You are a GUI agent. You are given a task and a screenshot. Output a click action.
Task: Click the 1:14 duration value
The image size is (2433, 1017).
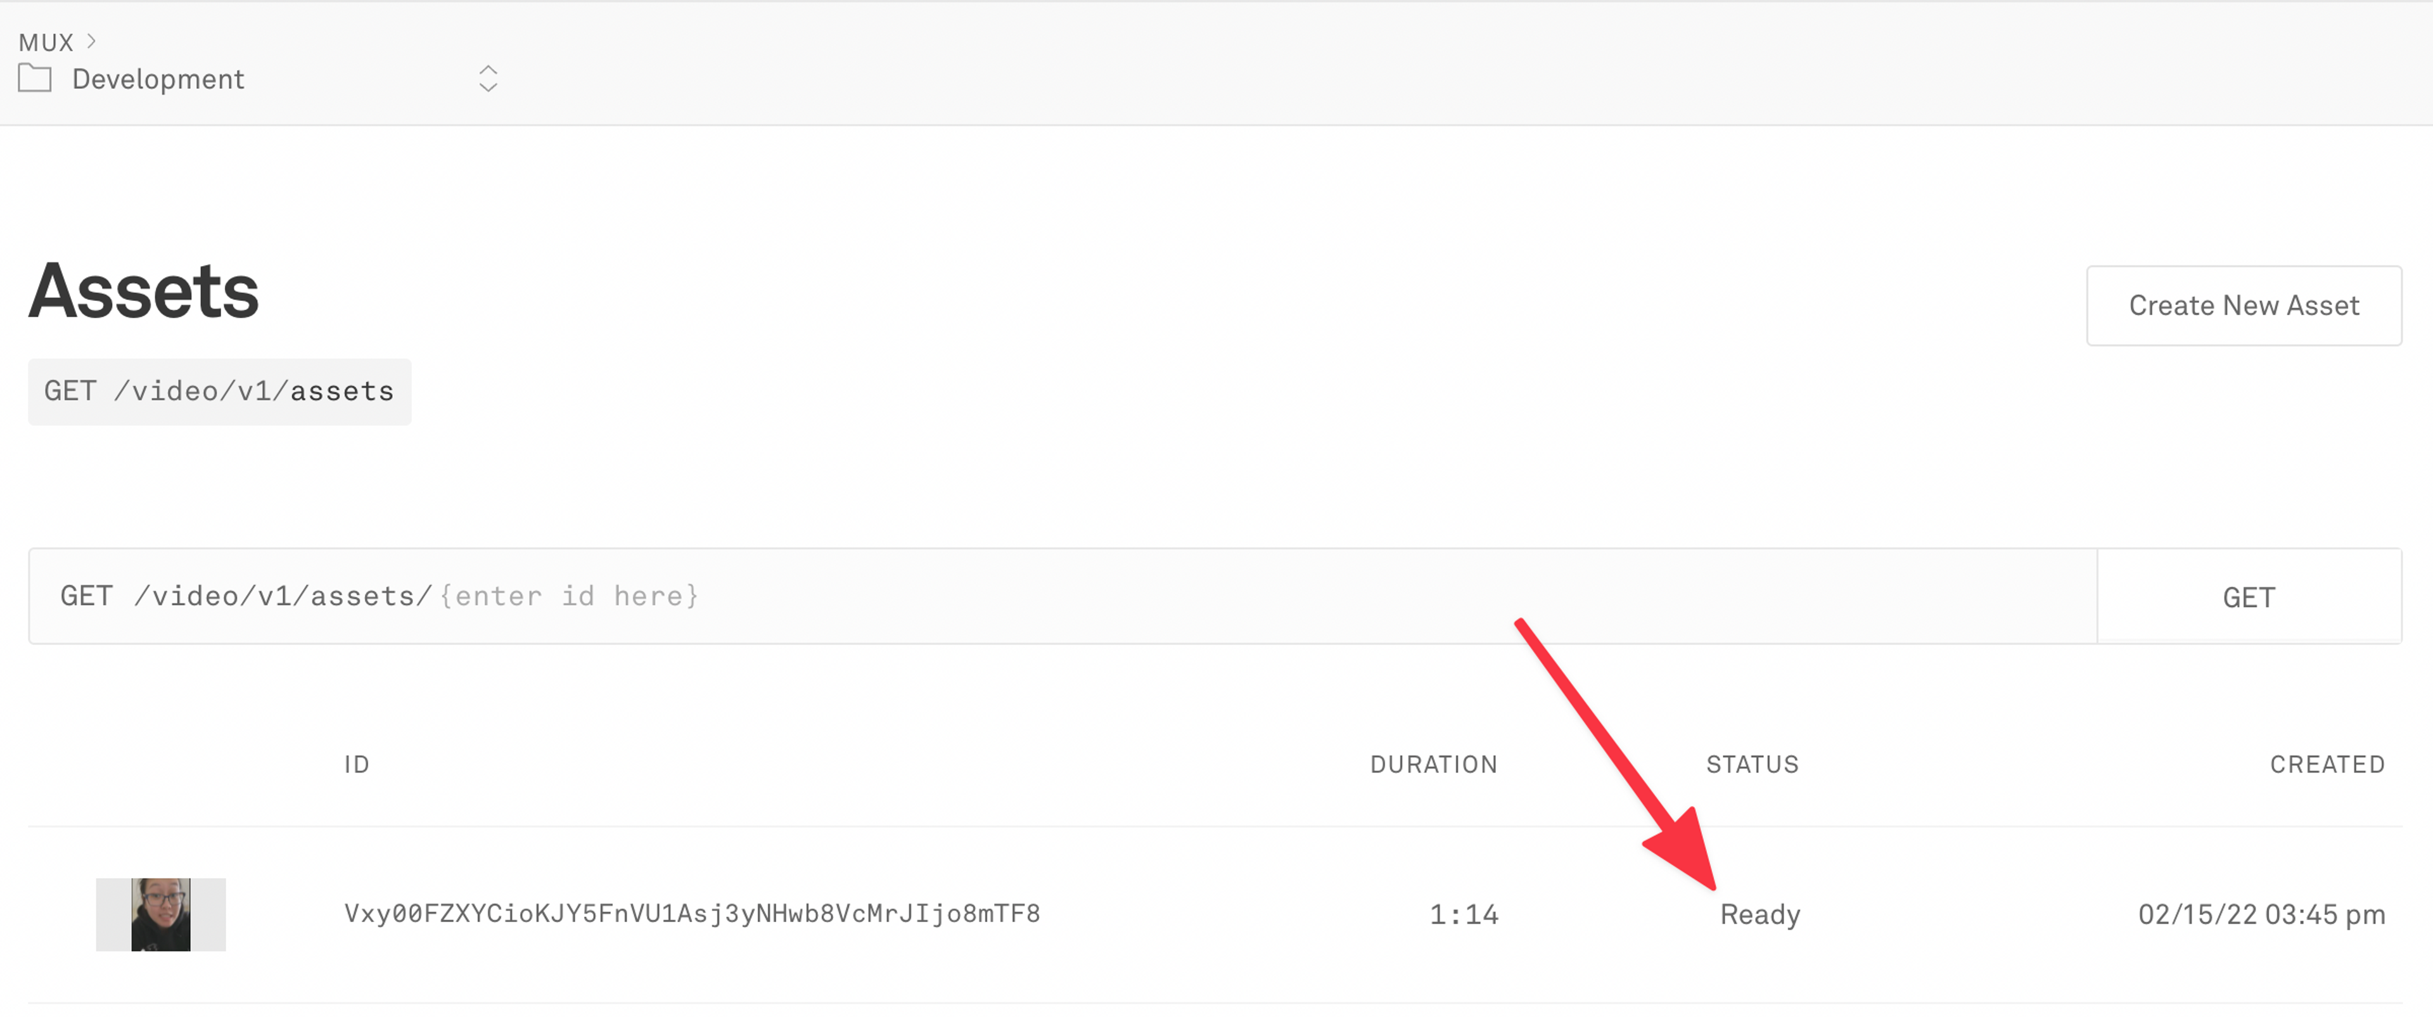(x=1463, y=914)
